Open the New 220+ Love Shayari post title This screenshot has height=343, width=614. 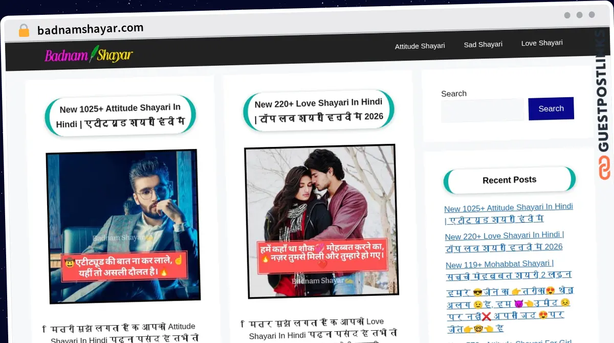click(319, 111)
